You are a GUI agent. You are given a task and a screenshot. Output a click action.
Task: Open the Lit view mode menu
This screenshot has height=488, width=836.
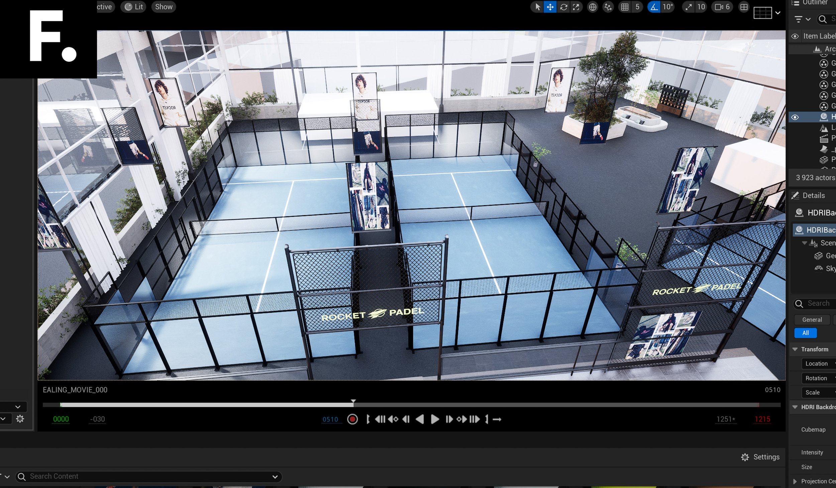[x=133, y=7]
